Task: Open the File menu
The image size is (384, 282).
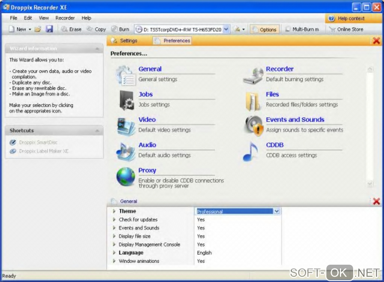Action: [x=14, y=18]
